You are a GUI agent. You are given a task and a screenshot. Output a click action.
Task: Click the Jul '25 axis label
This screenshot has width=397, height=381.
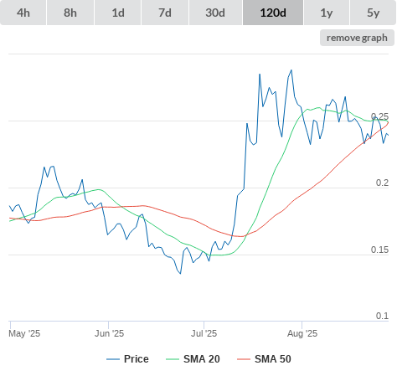tap(204, 333)
